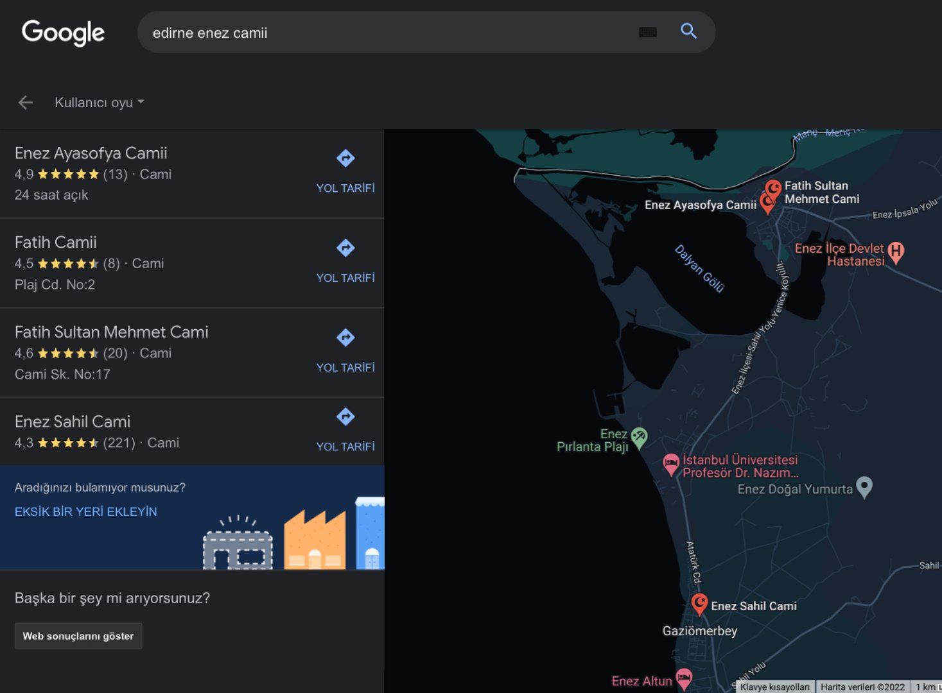Click directions icon for Enez Ayasofya Camii
Image resolution: width=942 pixels, height=693 pixels.
[345, 158]
